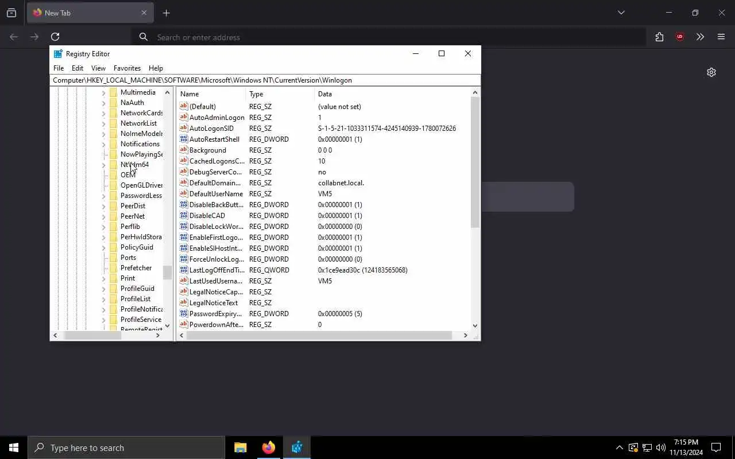Expand the Multimedia tree node

click(x=104, y=92)
